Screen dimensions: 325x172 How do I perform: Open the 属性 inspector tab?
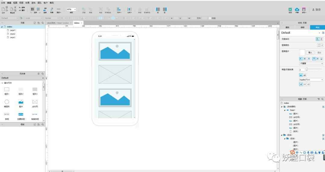coord(287,27)
